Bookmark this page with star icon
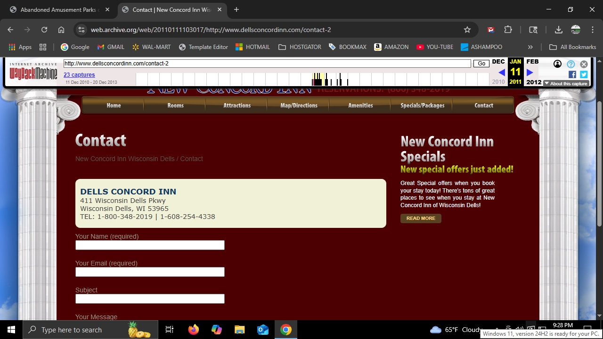The image size is (603, 339). pos(467,30)
